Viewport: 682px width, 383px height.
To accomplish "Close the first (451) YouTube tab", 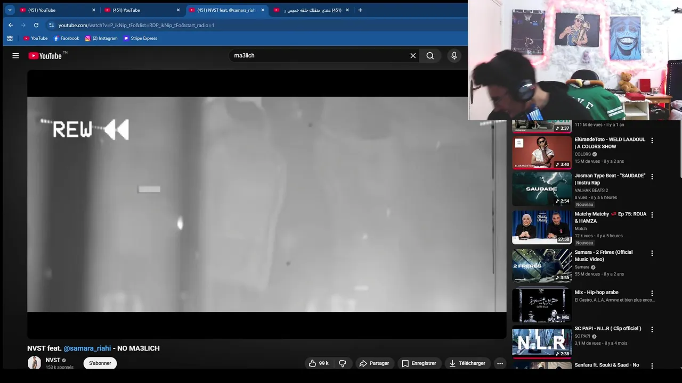I will pyautogui.click(x=94, y=10).
